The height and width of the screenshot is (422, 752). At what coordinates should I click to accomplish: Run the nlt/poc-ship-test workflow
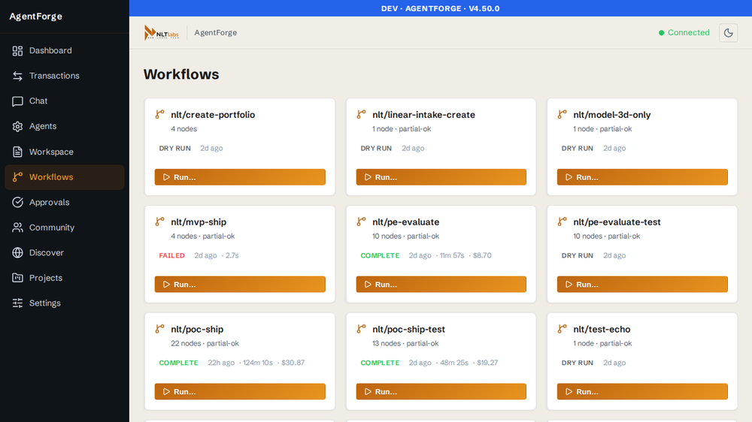441,392
